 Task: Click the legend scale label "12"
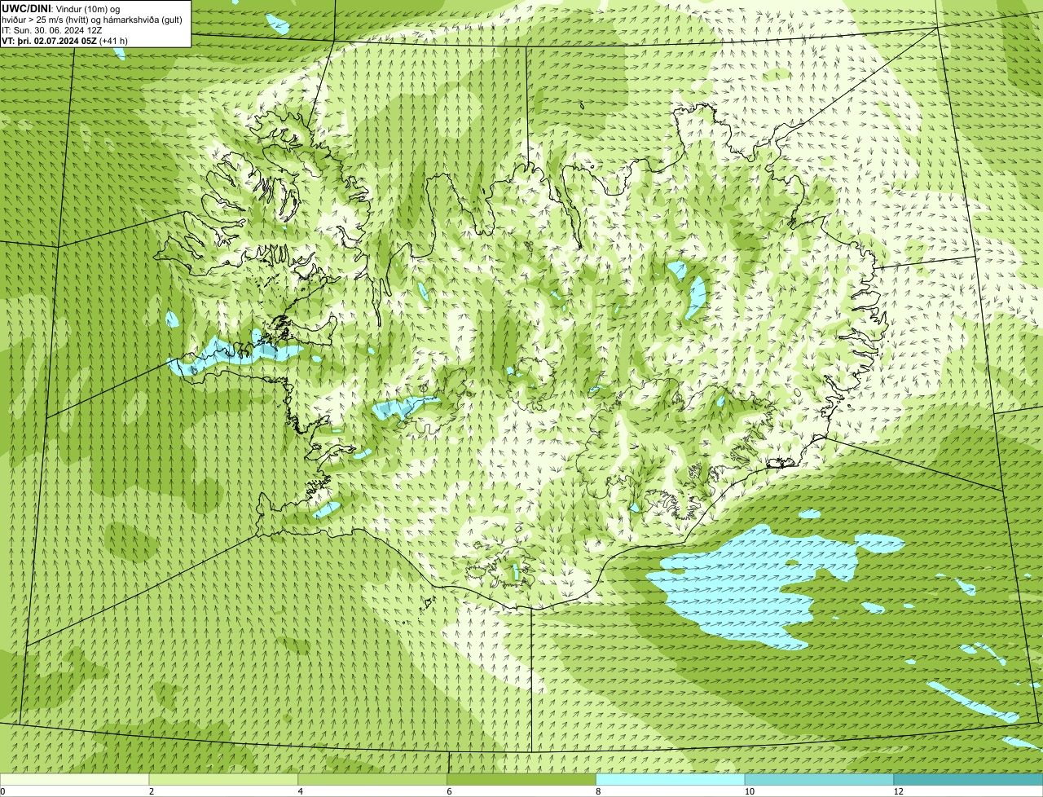point(898,791)
